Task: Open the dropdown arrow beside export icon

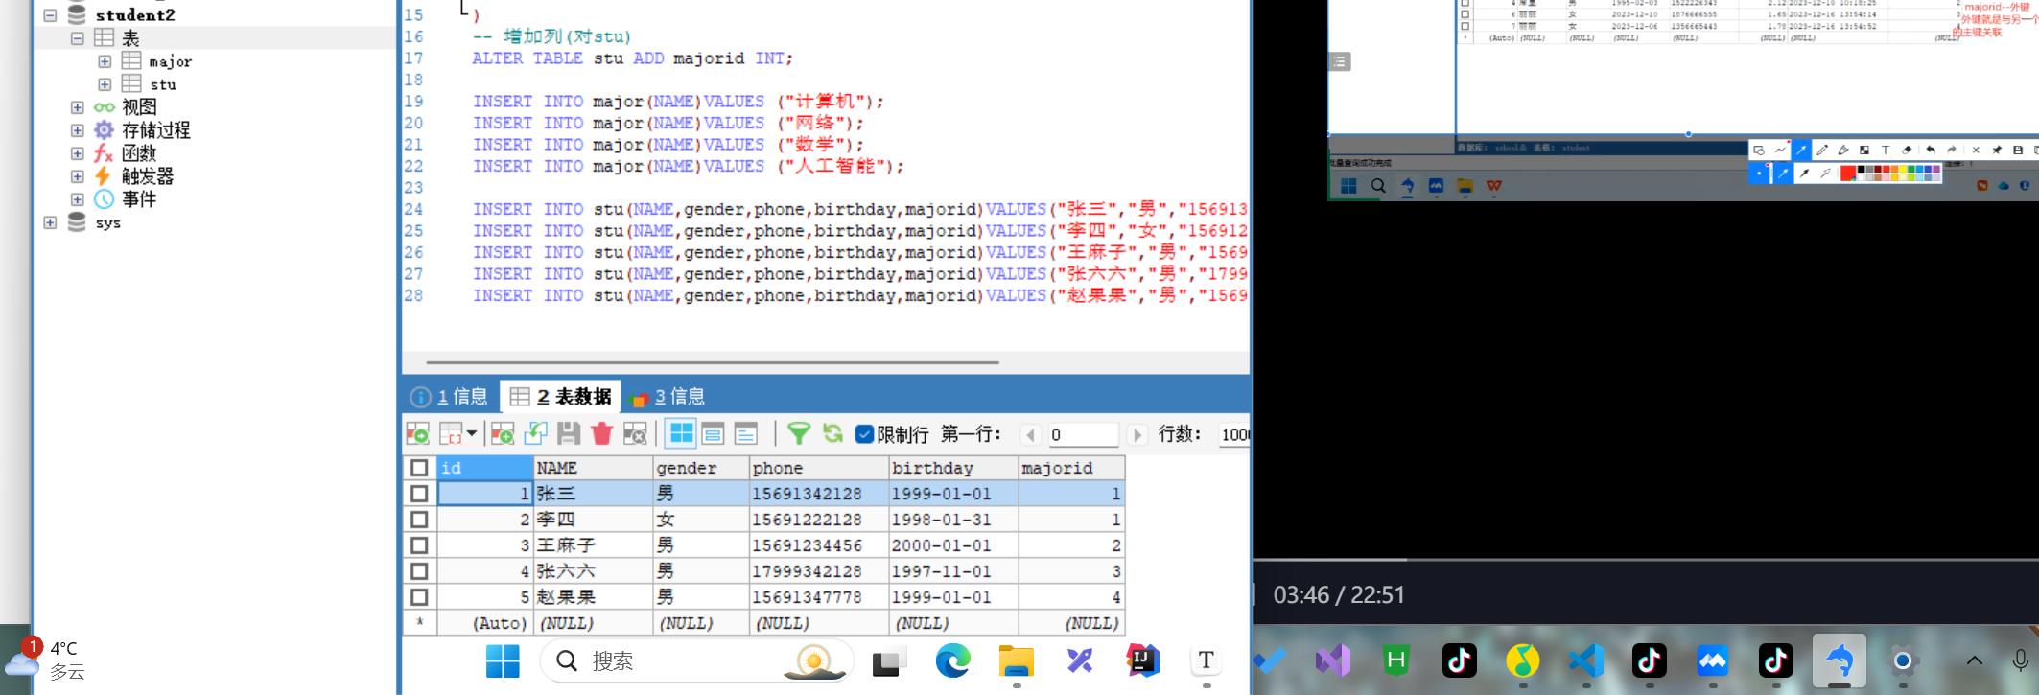Action: click(471, 434)
